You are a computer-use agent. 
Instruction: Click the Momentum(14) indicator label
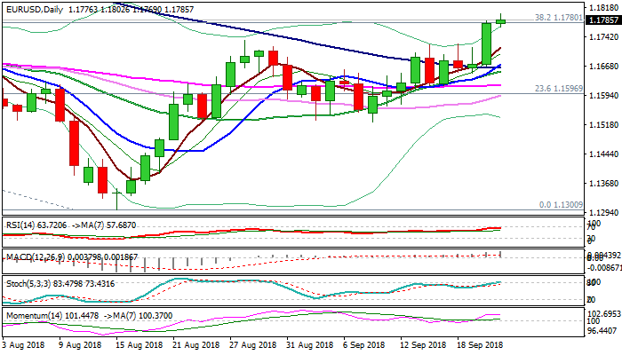pos(33,315)
